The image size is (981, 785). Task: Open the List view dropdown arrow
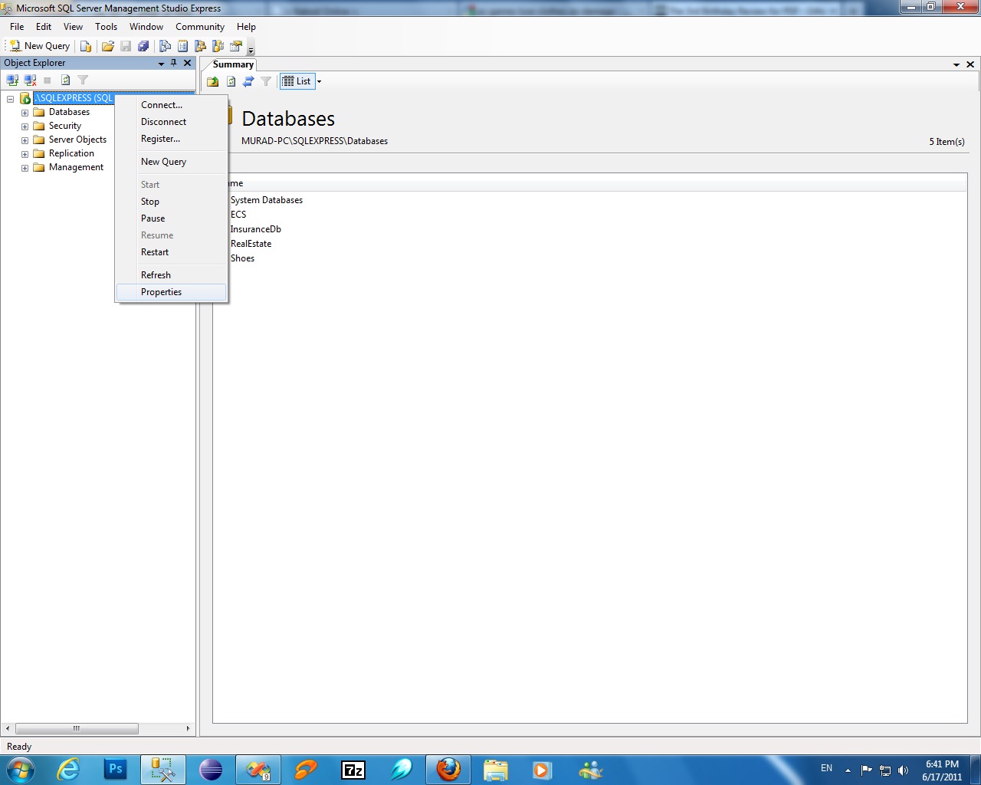[319, 81]
